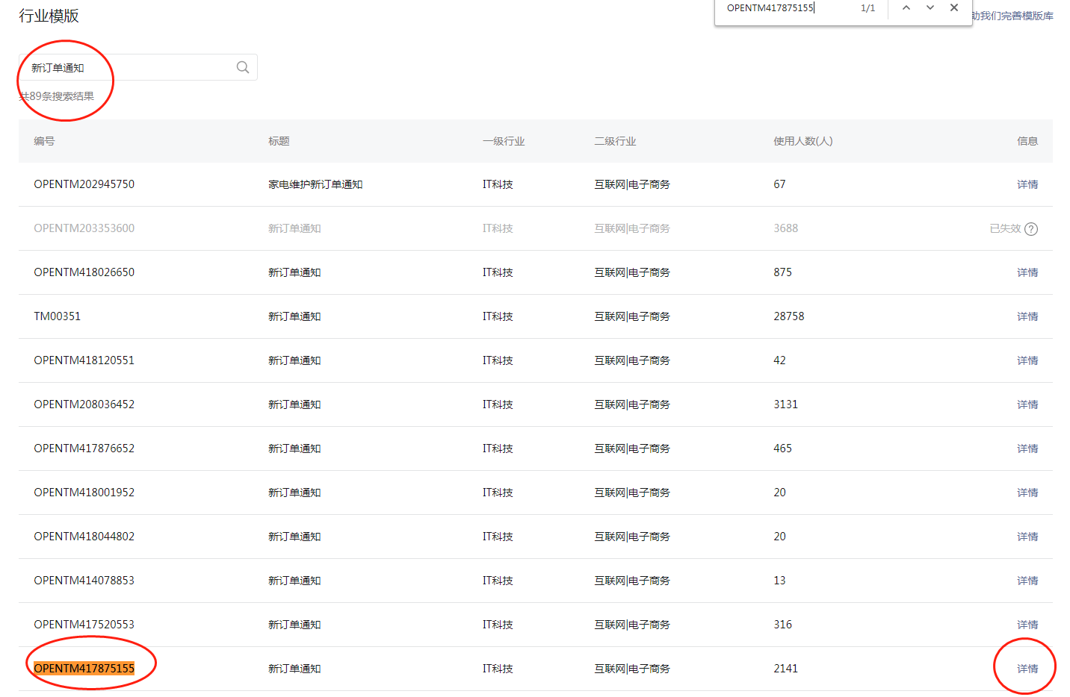Open 详情 for OPENTM202945750
1070x697 pixels.
point(1027,184)
